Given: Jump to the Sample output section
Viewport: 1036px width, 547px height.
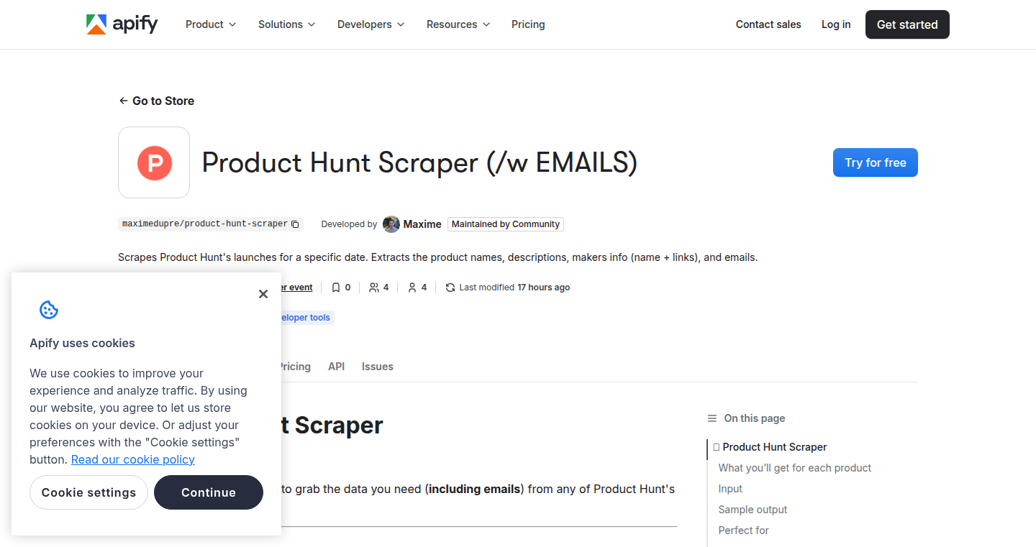Looking at the screenshot, I should [753, 510].
